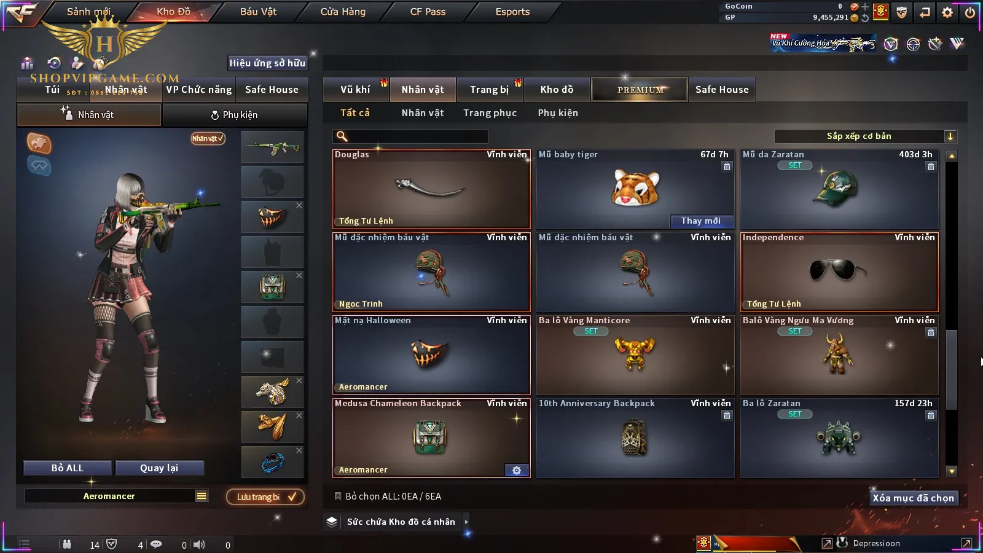This screenshot has height=553, width=983.
Task: Open Medusa Chameleon Backpack gear settings
Action: (x=517, y=470)
